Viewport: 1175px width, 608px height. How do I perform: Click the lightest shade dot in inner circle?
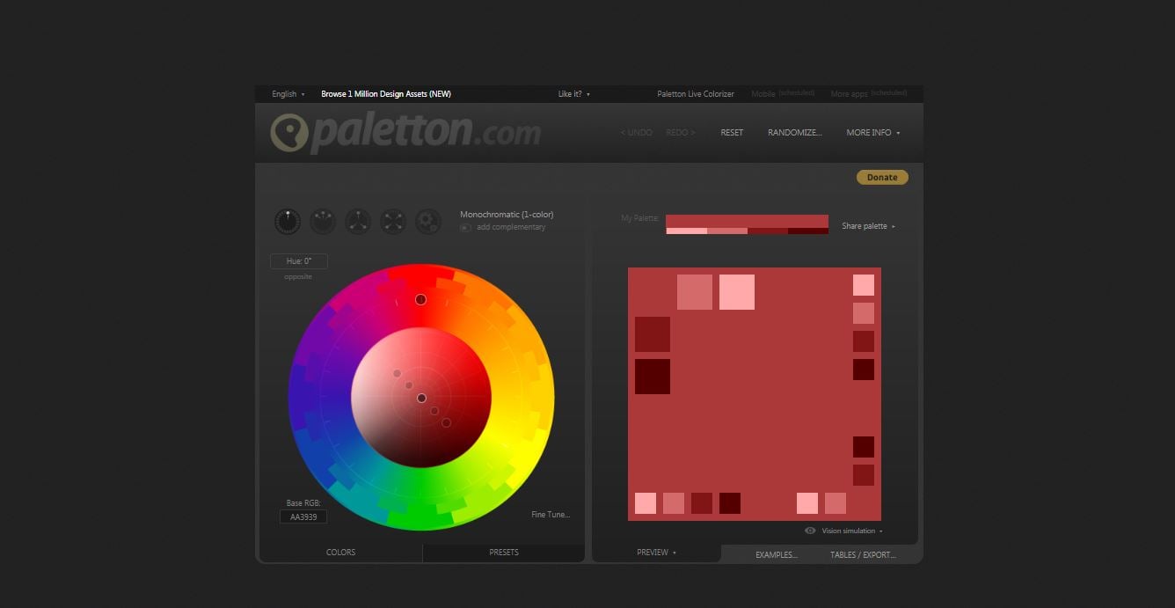(397, 374)
